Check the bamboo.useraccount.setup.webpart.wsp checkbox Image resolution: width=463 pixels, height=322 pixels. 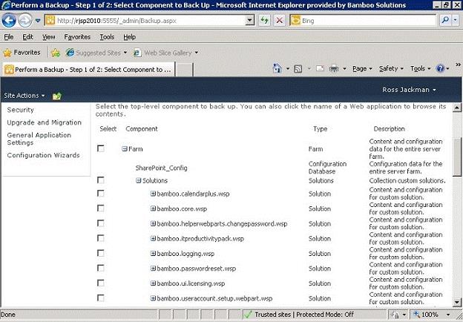(x=101, y=298)
